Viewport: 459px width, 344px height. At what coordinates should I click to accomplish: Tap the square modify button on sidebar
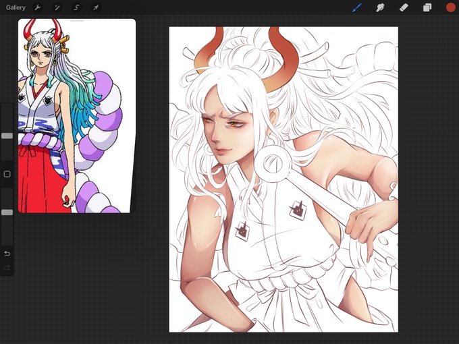coord(7,174)
